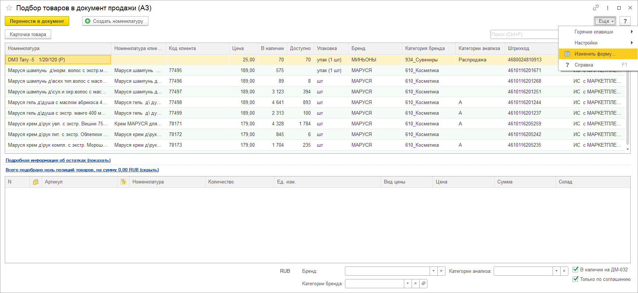638x293 pixels.
Task: Open the three-dots window menu icon
Action: tap(607, 8)
